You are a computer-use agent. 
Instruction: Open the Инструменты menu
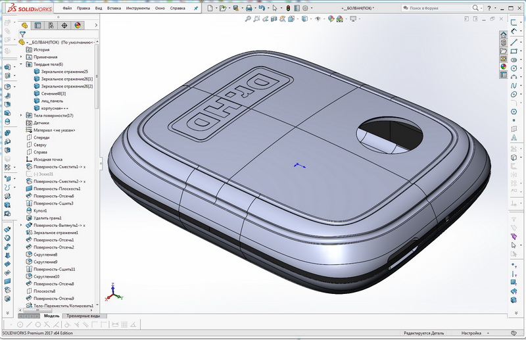138,8
